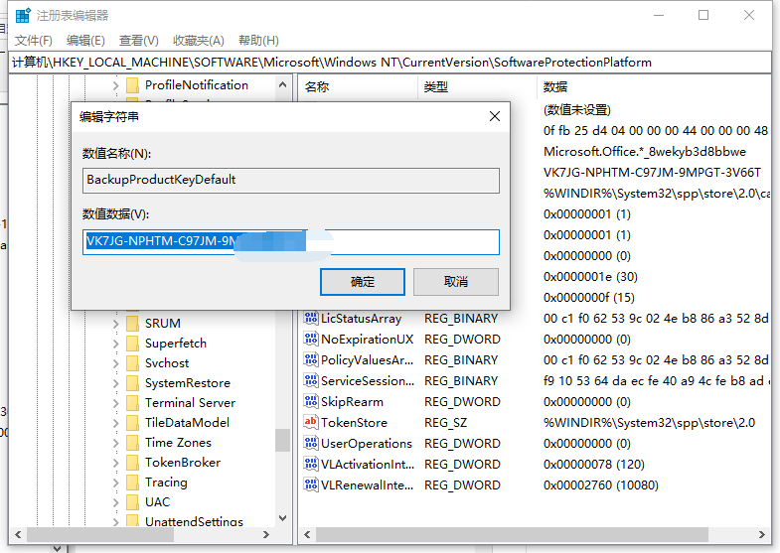Sort values by the 类型 column header
This screenshot has width=780, height=553.
point(478,87)
